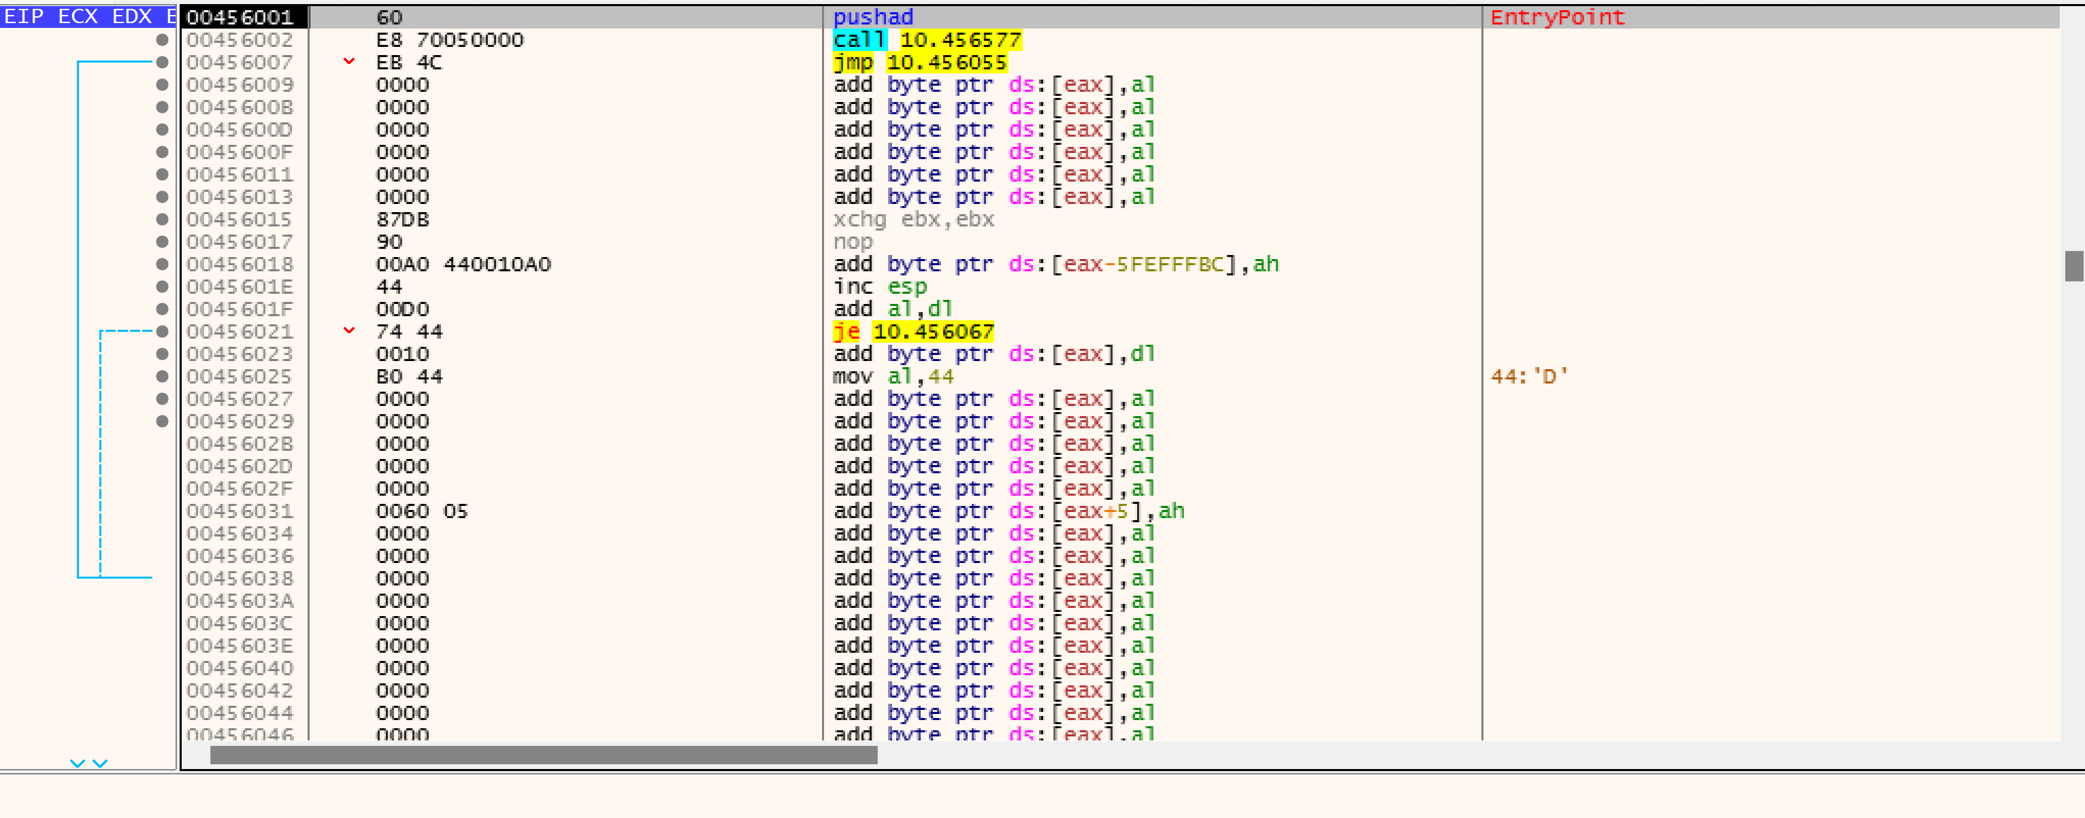
Task: Select address 00456011
Action: (239, 175)
